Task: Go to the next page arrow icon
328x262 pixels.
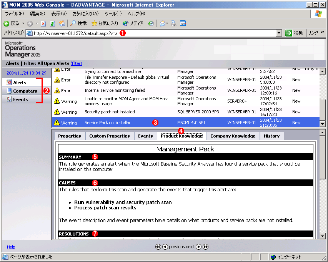Action: 199,247
